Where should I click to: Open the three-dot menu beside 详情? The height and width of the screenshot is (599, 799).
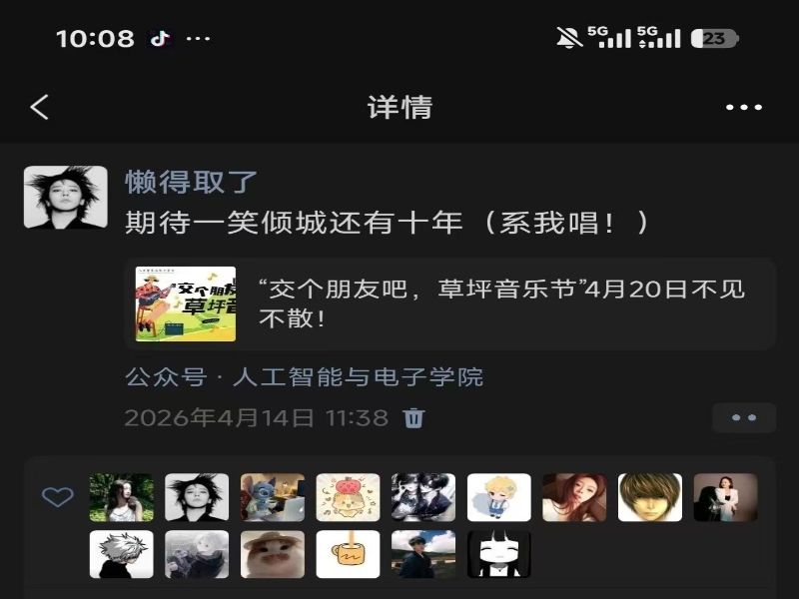click(743, 108)
